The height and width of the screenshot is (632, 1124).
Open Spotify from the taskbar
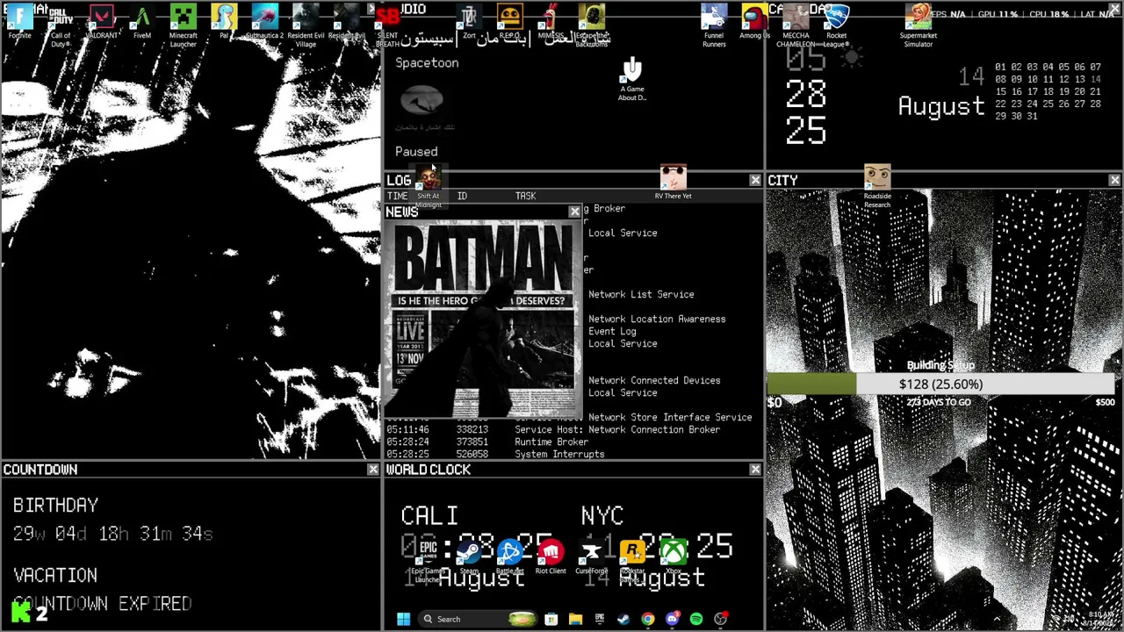click(696, 619)
